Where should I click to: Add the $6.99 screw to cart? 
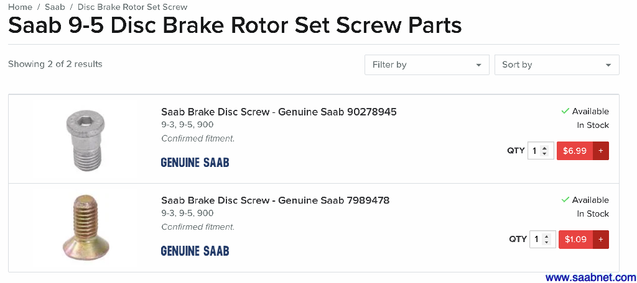click(575, 151)
